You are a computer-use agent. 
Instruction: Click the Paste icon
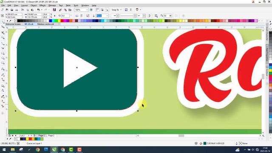click(x=32, y=10)
